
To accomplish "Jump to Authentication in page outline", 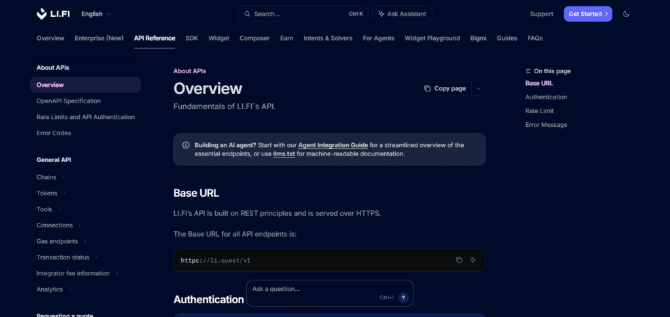I will (546, 97).
